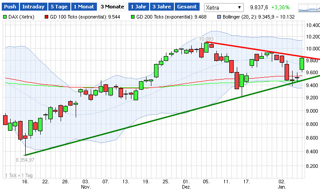Click the 9.837,6 current price value
The width and height of the screenshot is (320, 193).
(x=259, y=8)
